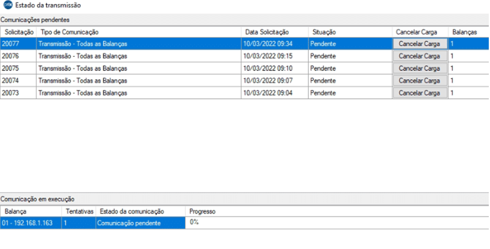Select scale 01 - 192.168.1.163
The width and height of the screenshot is (490, 249).
pos(31,223)
